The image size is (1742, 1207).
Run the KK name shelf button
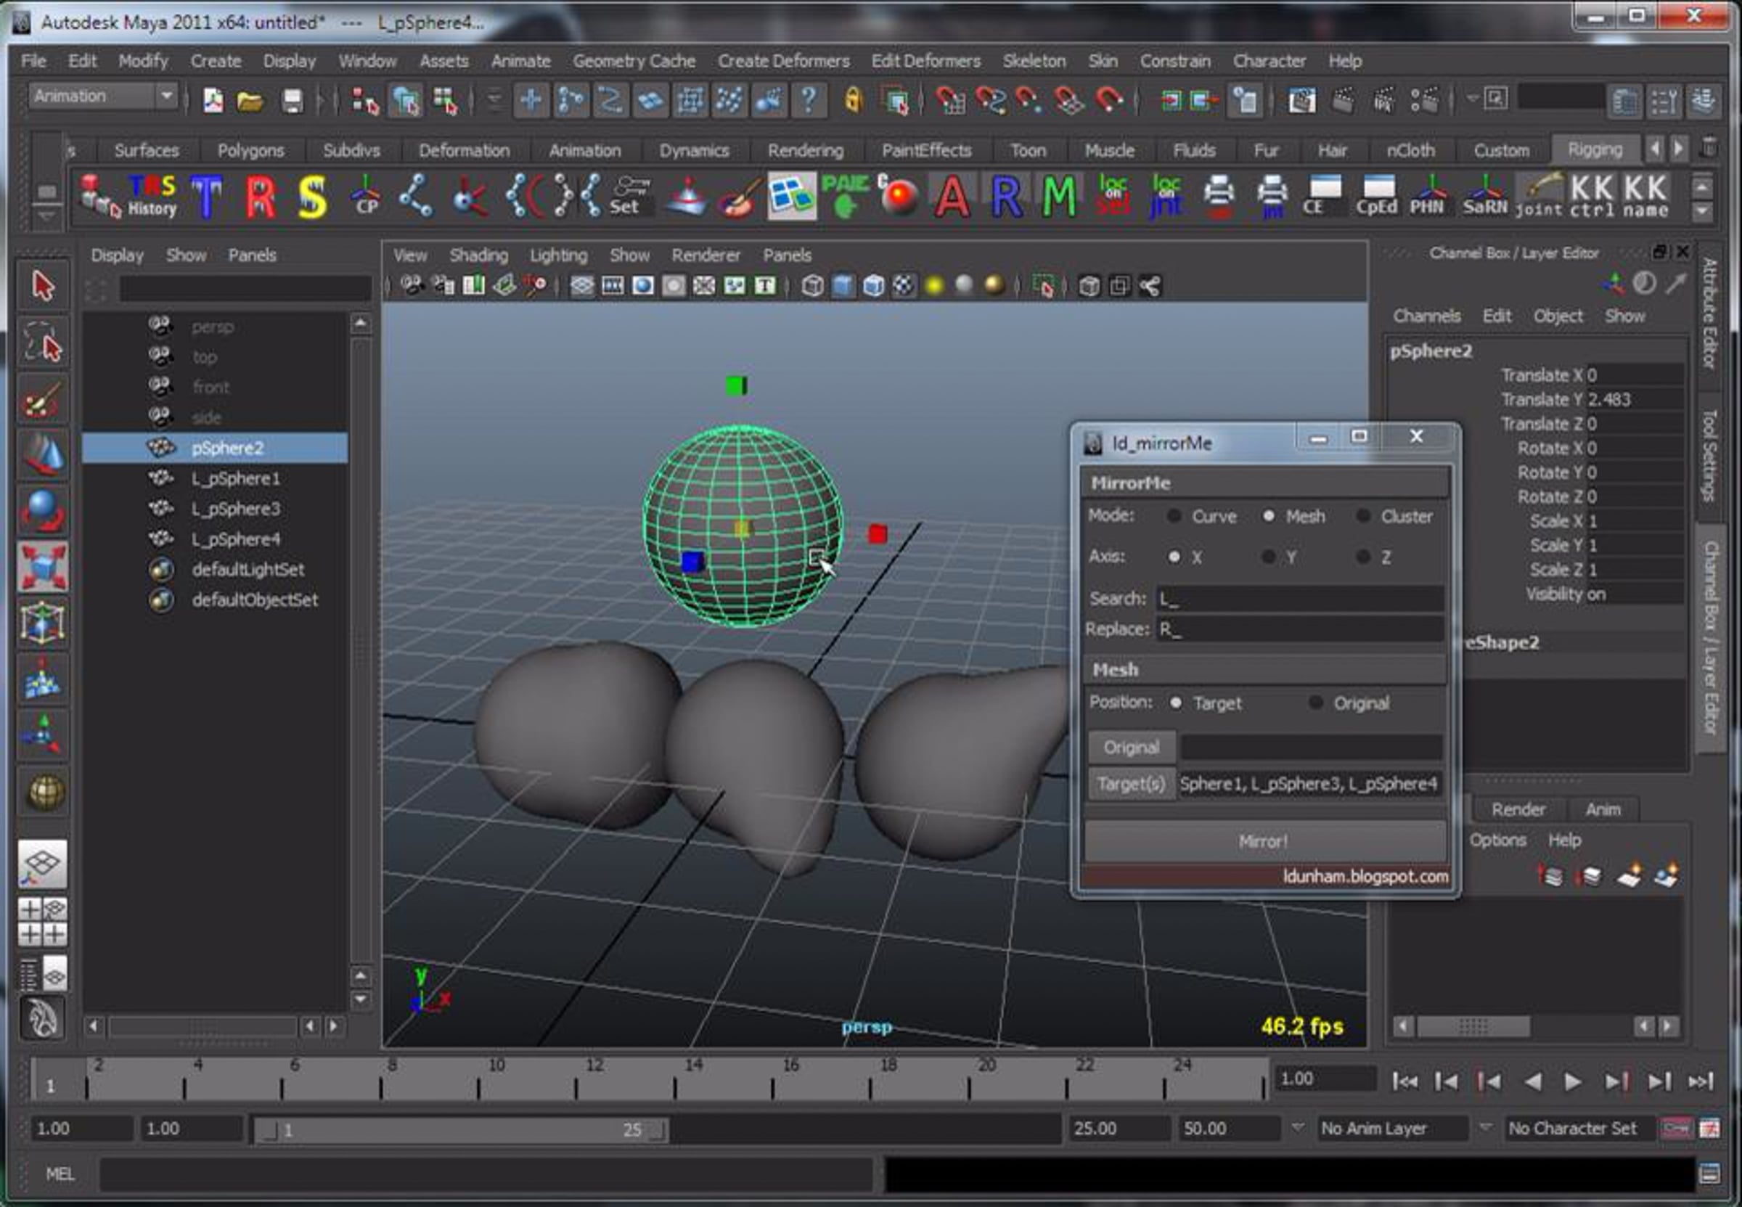pos(1645,197)
